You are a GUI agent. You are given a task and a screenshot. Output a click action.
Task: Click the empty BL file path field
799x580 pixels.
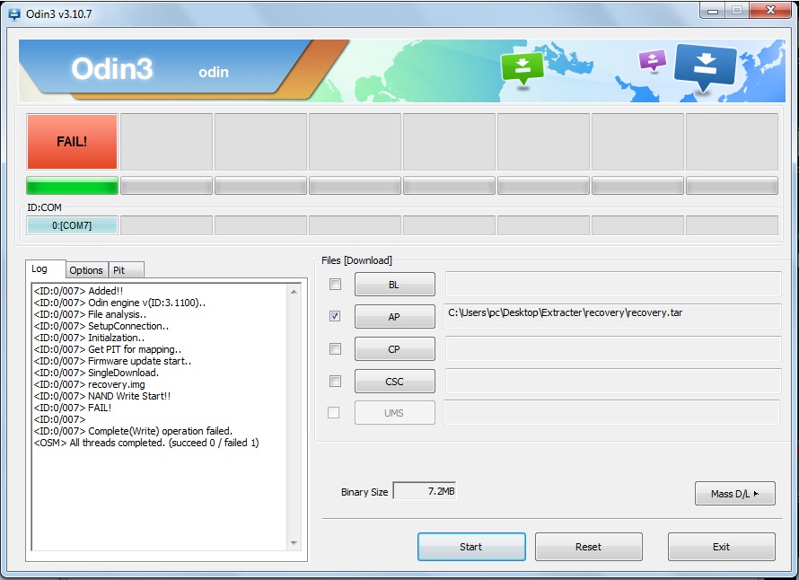[x=613, y=285]
